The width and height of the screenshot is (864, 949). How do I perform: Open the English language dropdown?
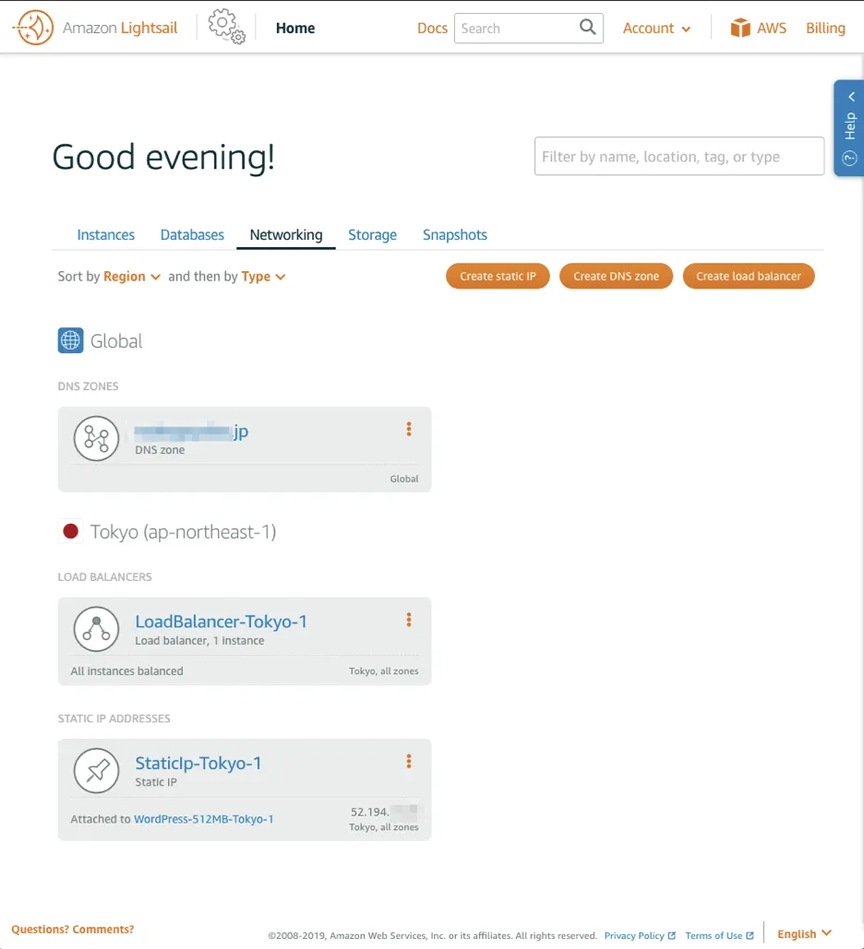tap(803, 933)
